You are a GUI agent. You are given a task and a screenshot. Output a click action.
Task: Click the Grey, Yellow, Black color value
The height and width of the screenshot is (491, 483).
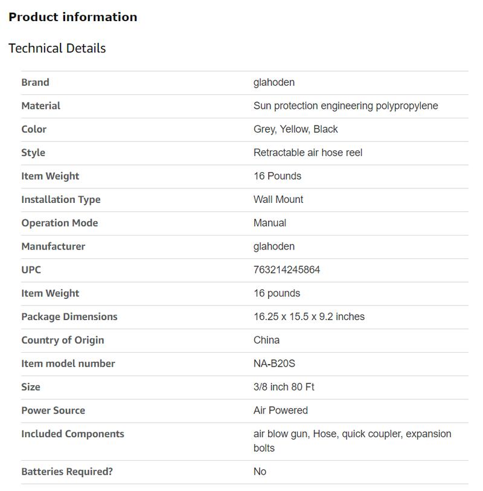click(x=295, y=129)
